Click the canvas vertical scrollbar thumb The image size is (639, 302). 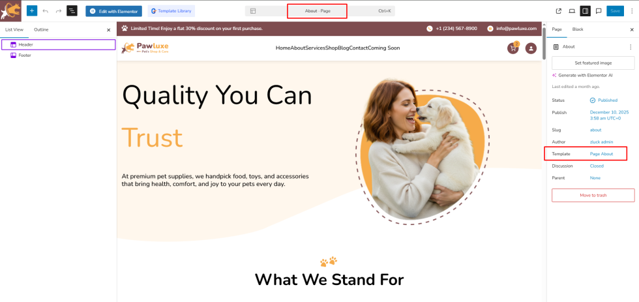click(544, 43)
